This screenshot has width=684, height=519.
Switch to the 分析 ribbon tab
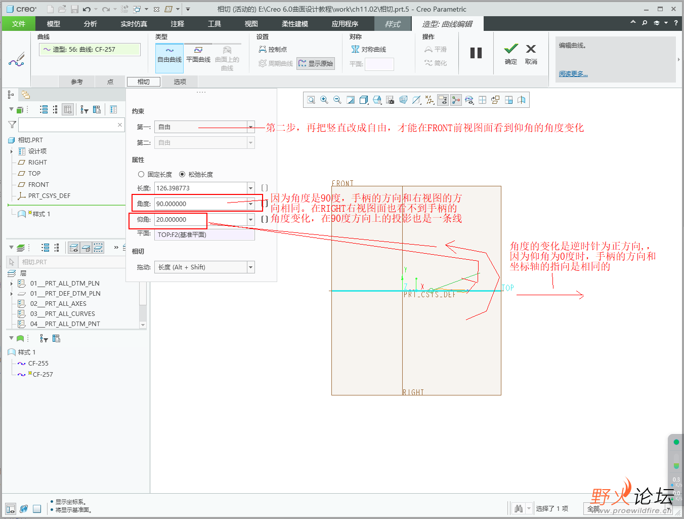91,24
